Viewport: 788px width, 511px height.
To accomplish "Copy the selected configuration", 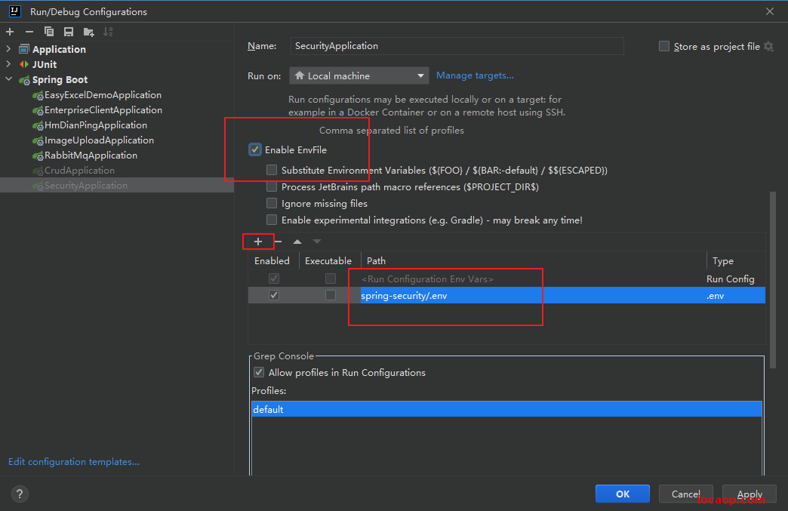I will (x=49, y=32).
